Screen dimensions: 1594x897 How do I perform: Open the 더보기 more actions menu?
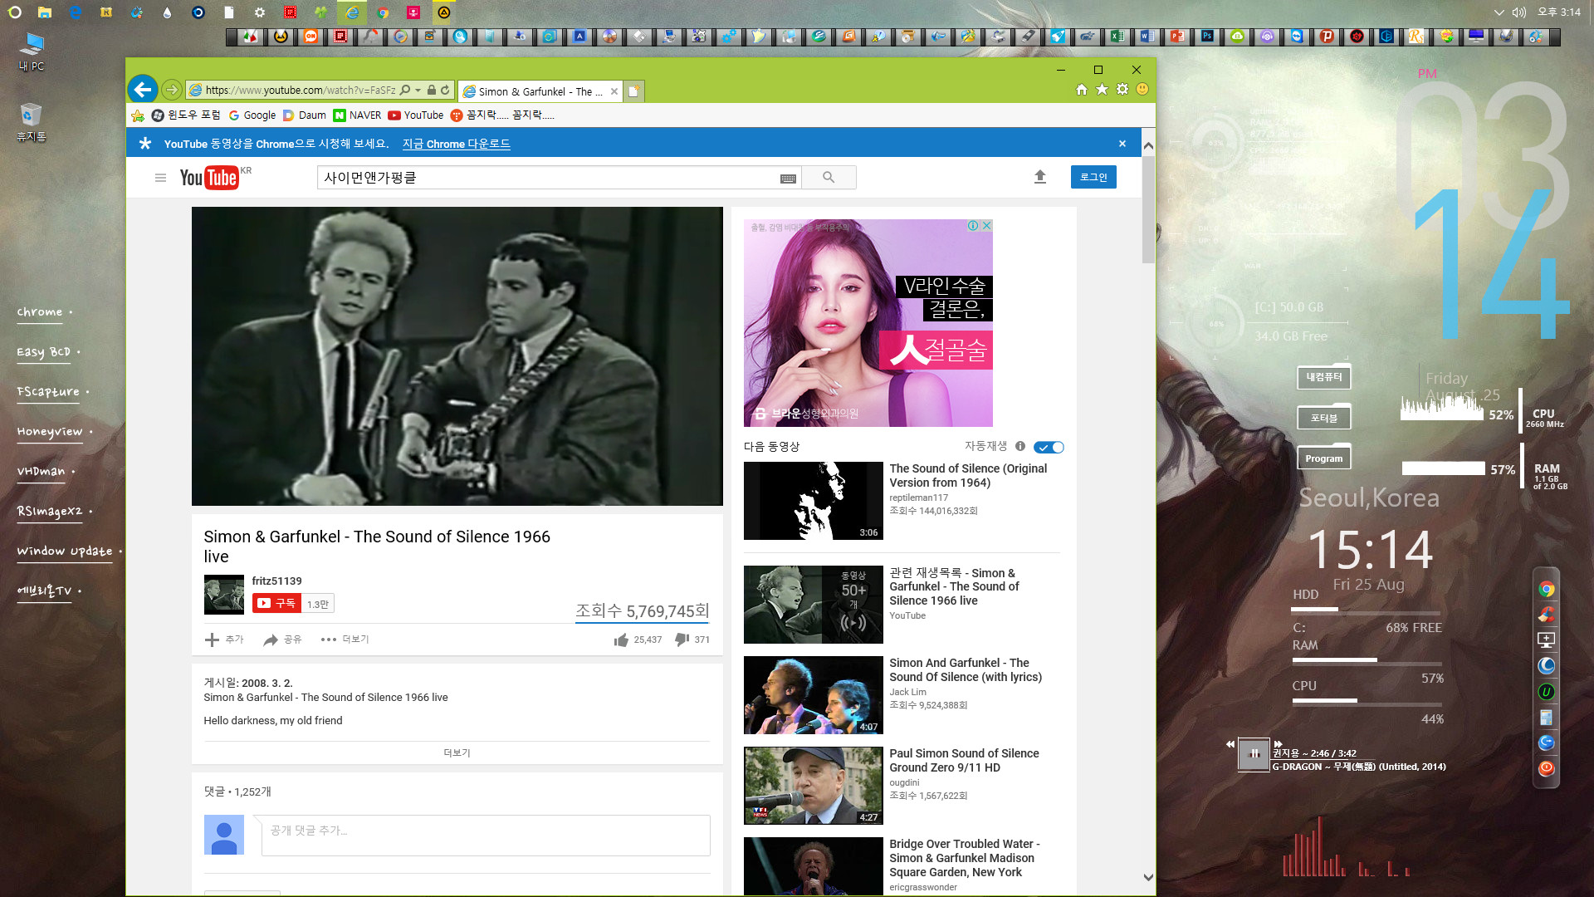(x=345, y=640)
